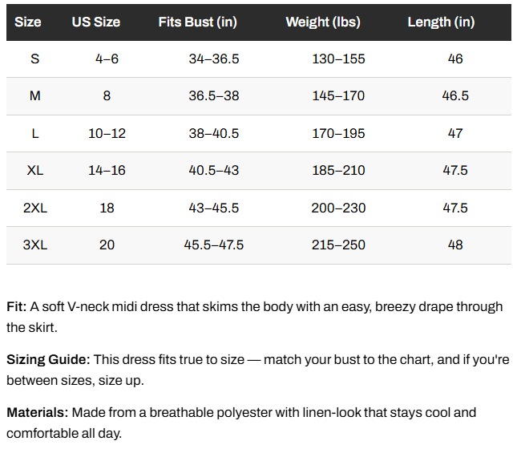This screenshot has height=449, width=517.
Task: Click the Fit: description label
Action: 17,307
